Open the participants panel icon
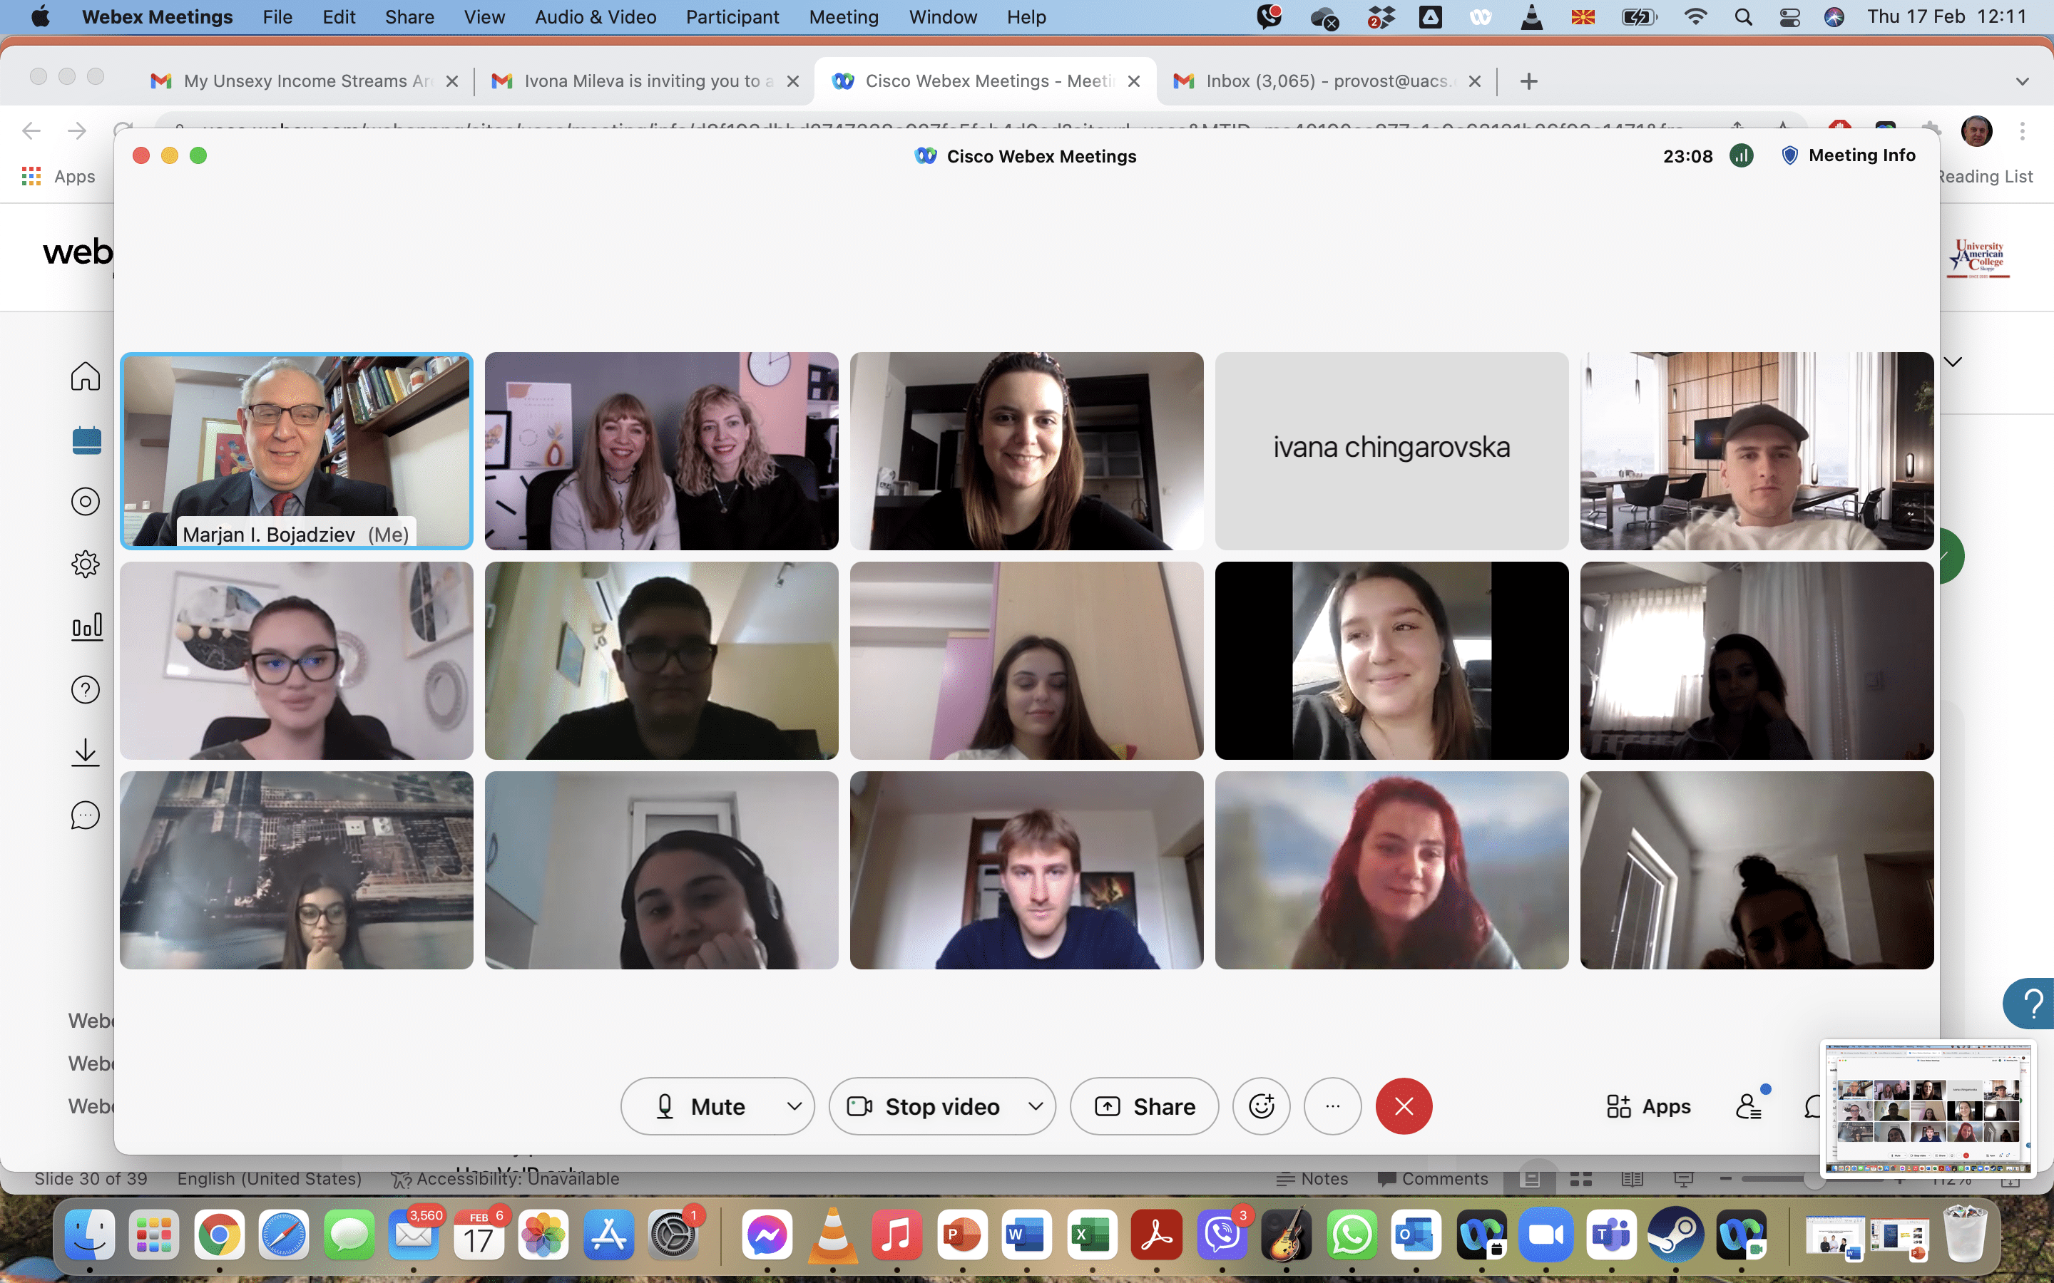The width and height of the screenshot is (2054, 1283). pos(1749,1106)
